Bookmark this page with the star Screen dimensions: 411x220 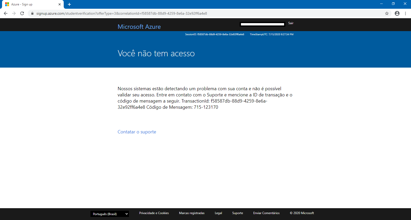pyautogui.click(x=387, y=13)
